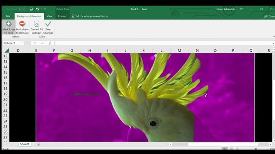275x154 pixels.
Task: Click account name Nisan Suhendrik
Action: 225,9
